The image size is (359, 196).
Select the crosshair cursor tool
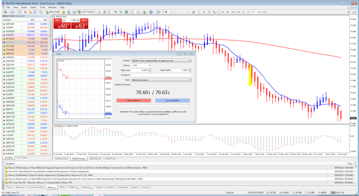172,12
